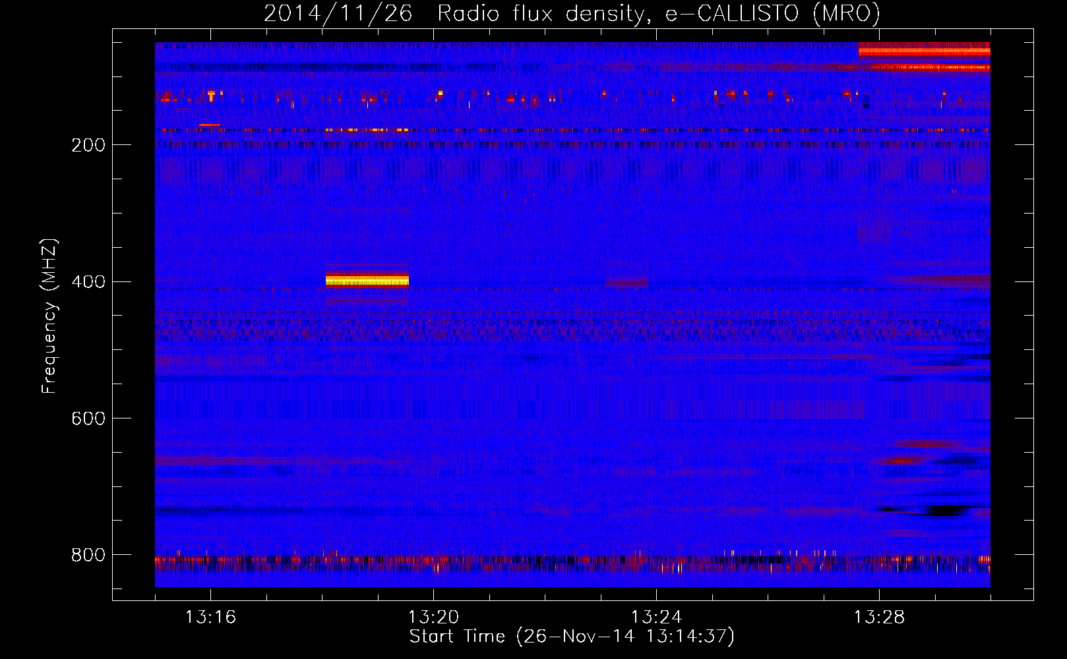Click the 600 frequency tick label

[x=88, y=418]
